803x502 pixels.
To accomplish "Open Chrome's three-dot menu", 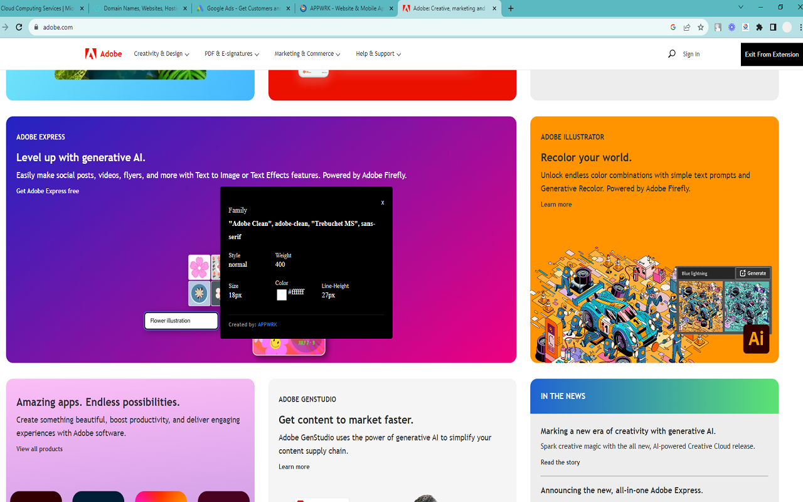I will pyautogui.click(x=800, y=27).
